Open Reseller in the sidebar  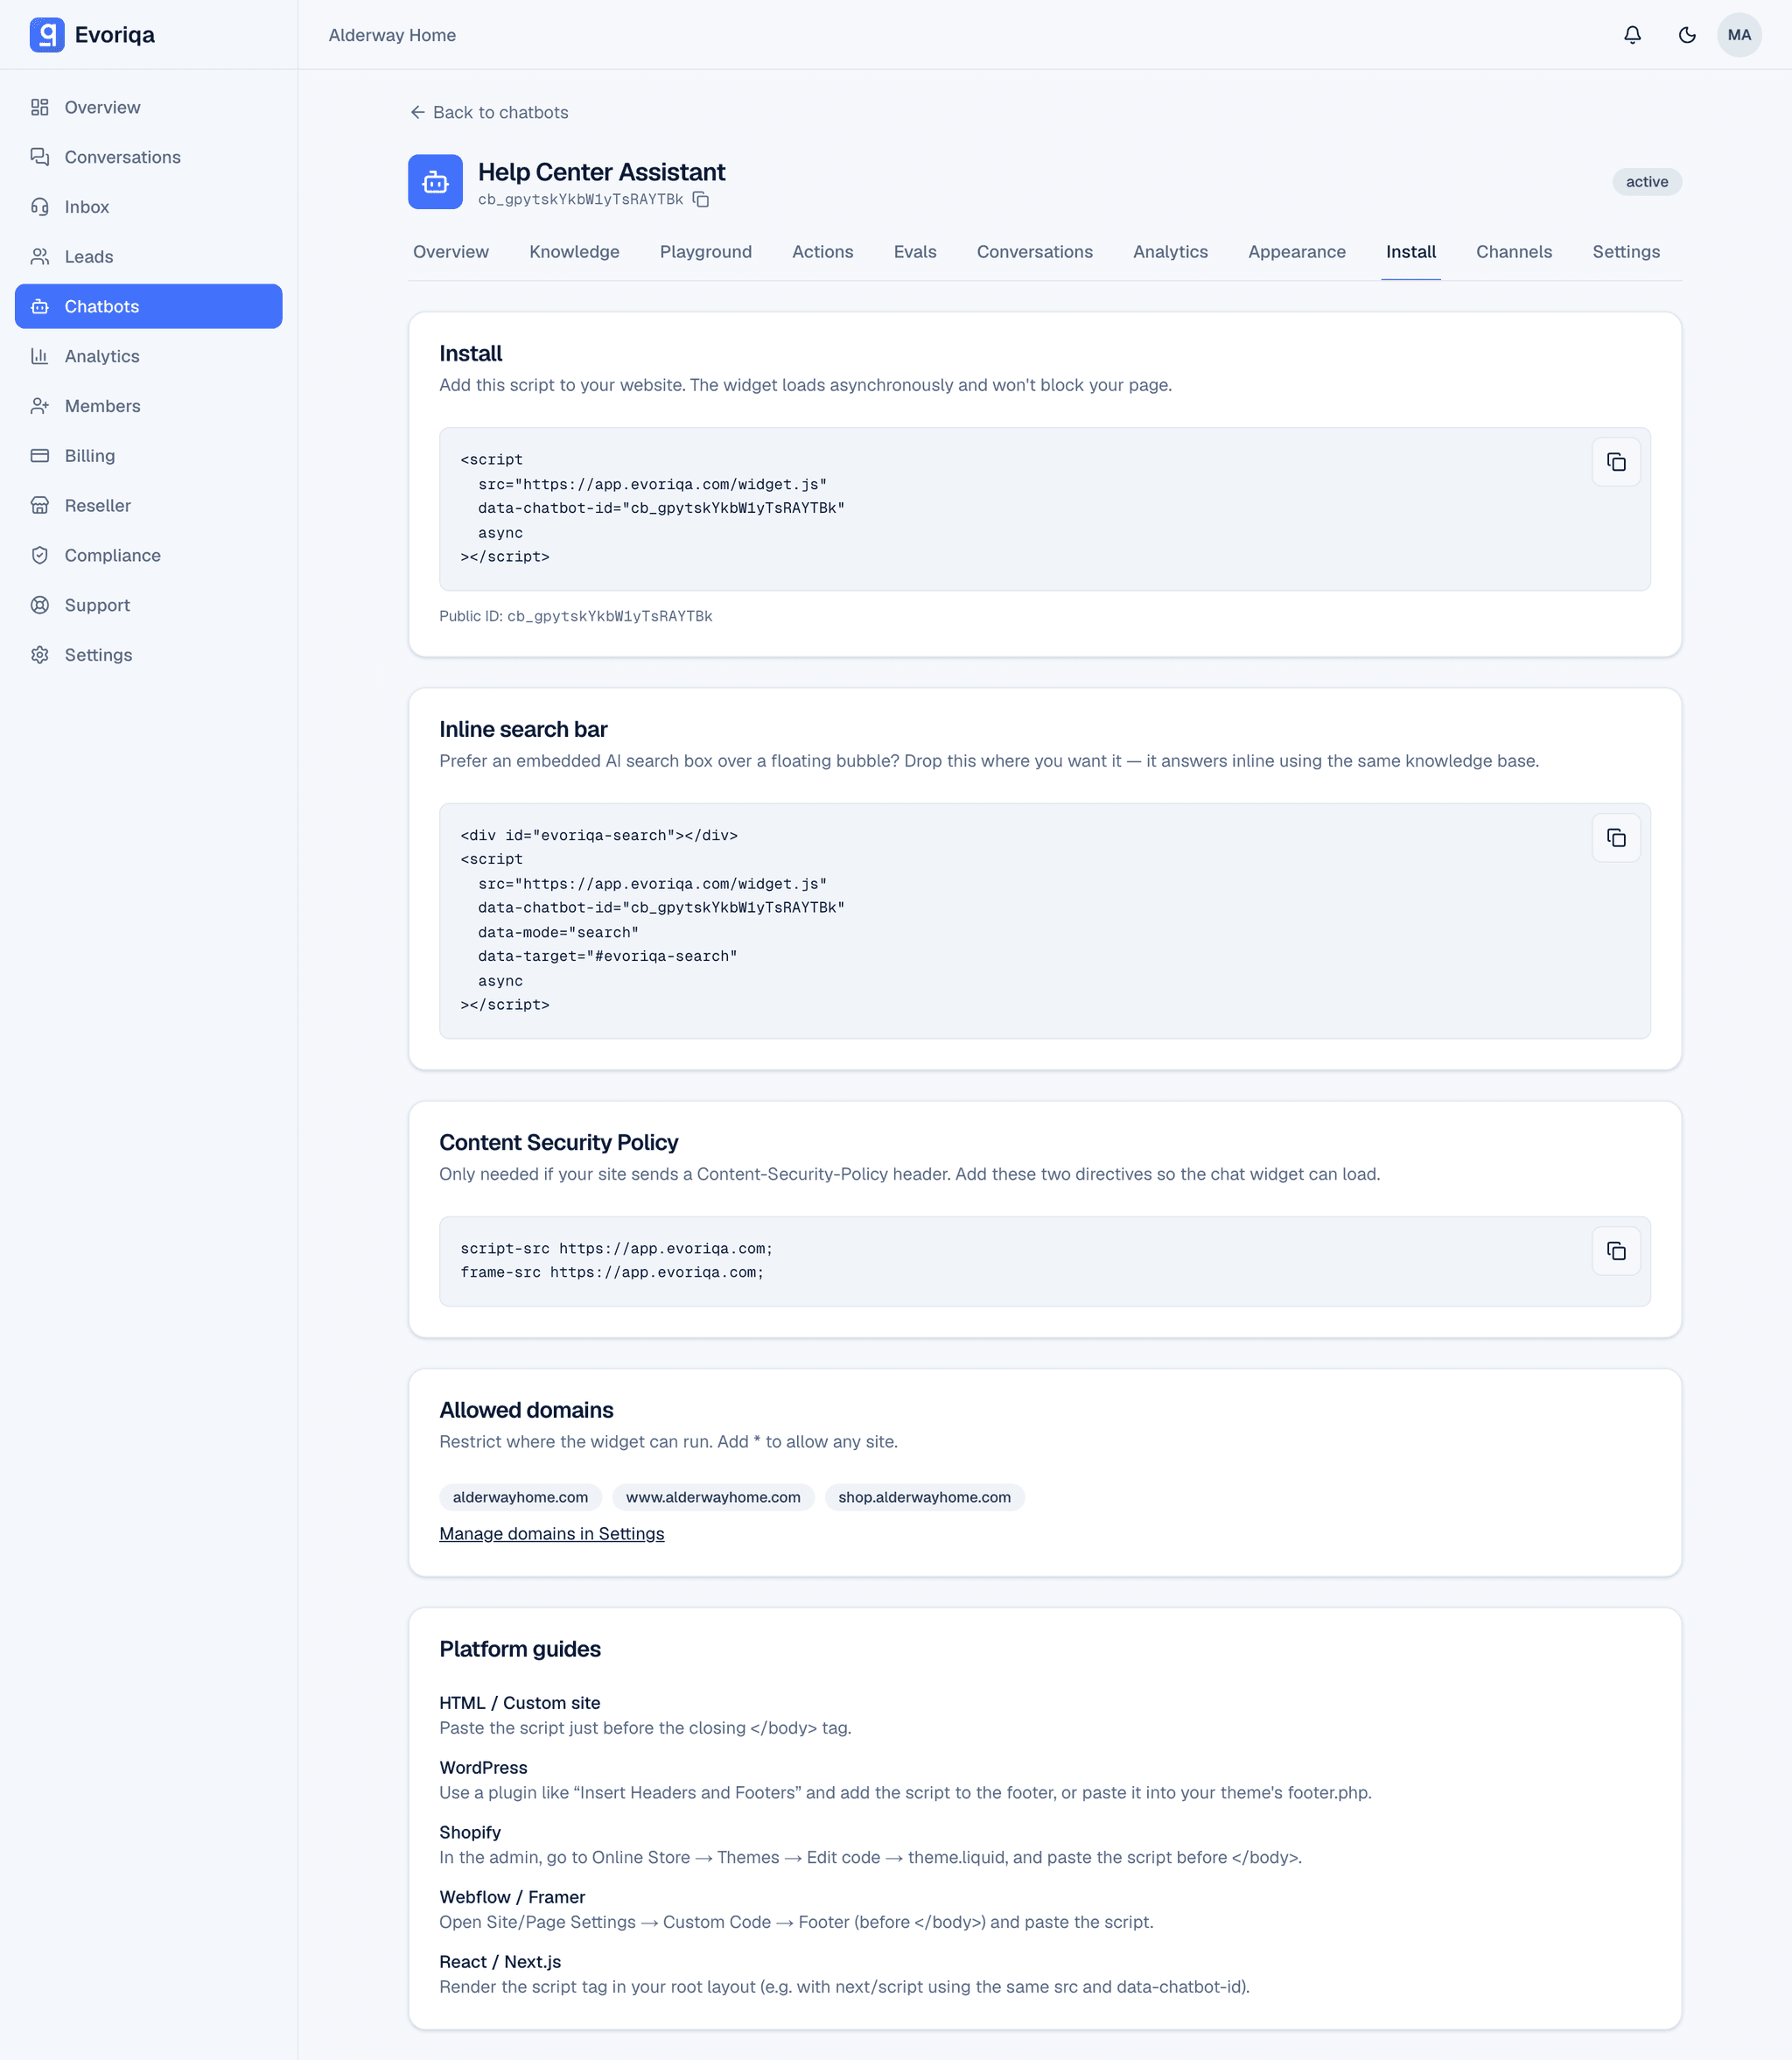click(149, 506)
